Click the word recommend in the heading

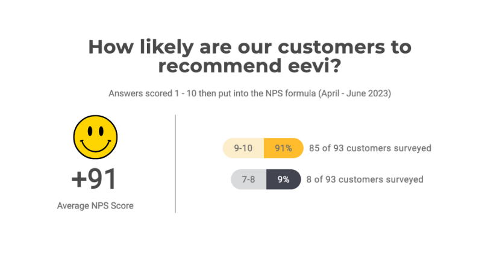[x=220, y=66]
